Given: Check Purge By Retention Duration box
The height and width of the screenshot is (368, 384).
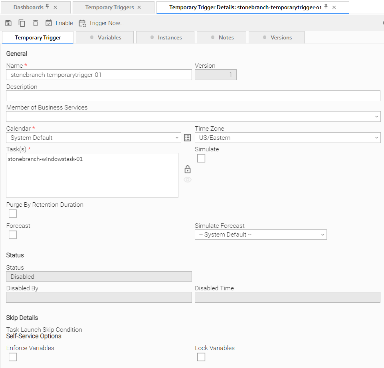Looking at the screenshot, I should 13,214.
